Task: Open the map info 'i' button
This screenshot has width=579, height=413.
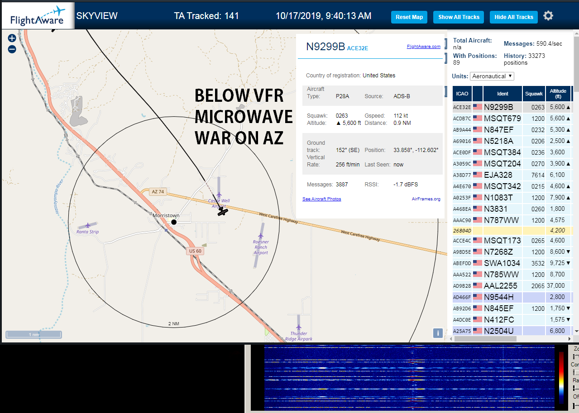Action: (x=437, y=333)
